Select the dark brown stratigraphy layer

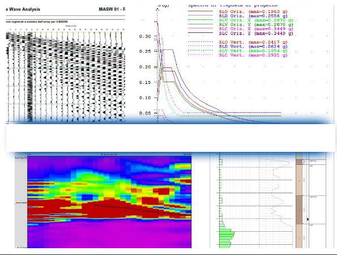(299, 210)
